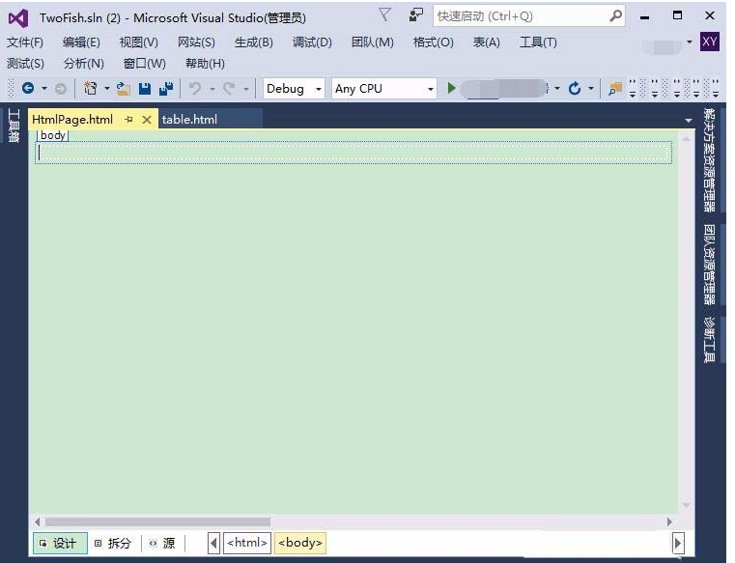Click the Refresh browser icon in toolbar
Screen dimensions: 735x563
click(575, 89)
